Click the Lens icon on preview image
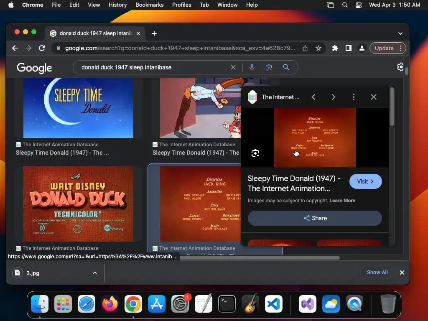This screenshot has height=321, width=428. (255, 153)
